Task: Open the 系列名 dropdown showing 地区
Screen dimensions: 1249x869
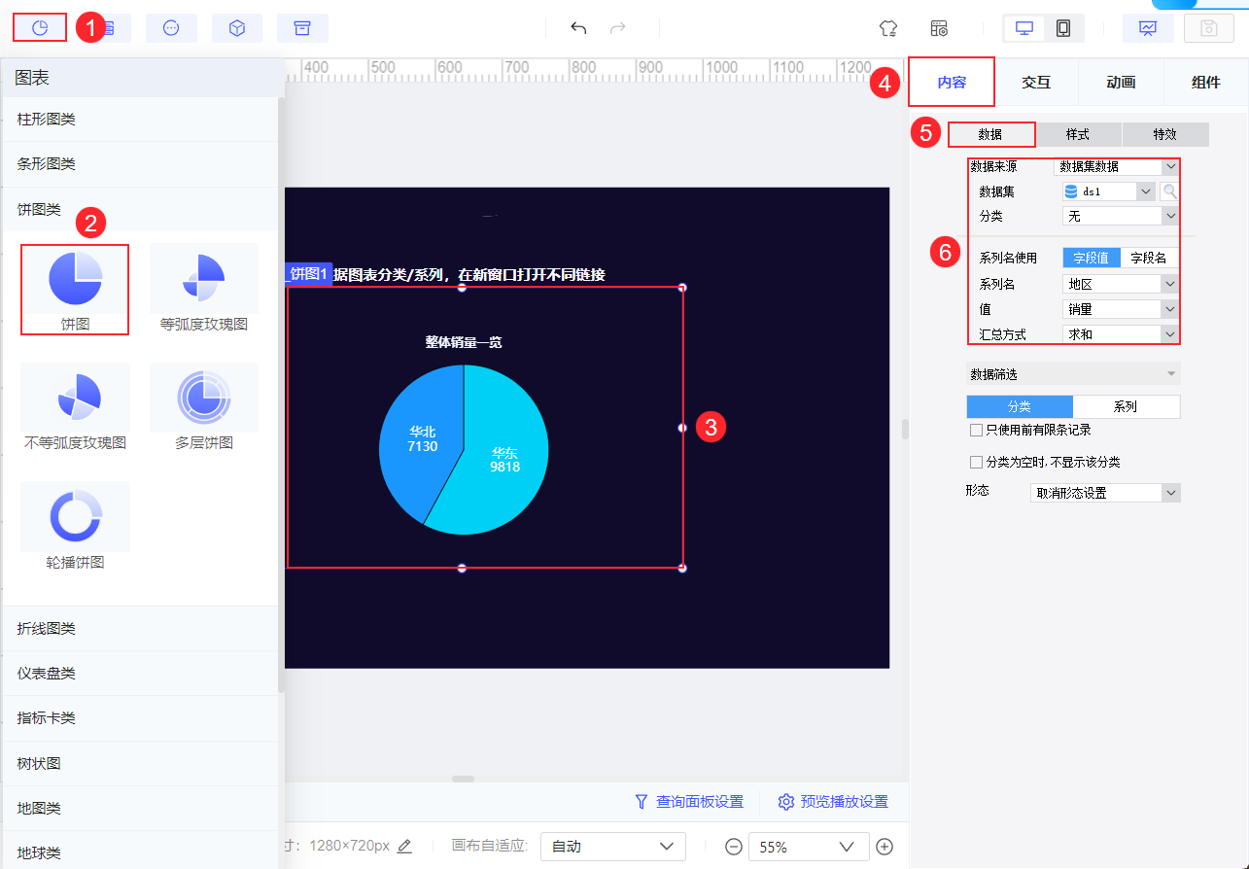Action: coord(1121,284)
